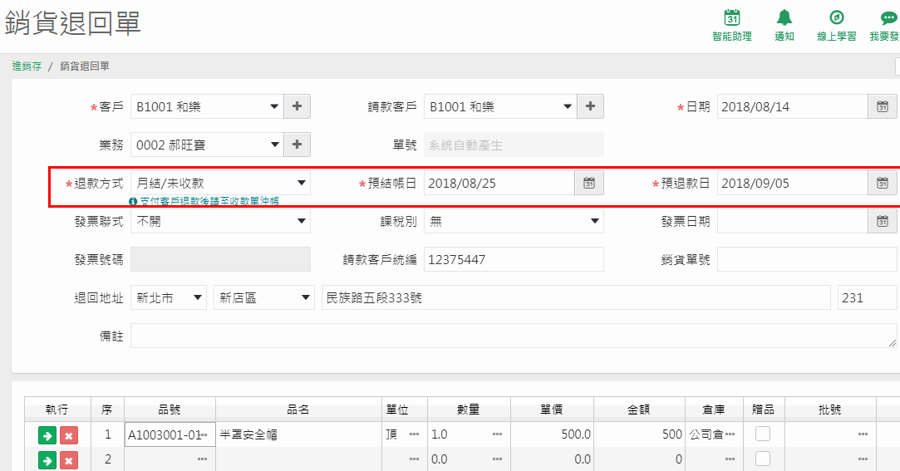Click 品名 cell 半罩安全帽
The height and width of the screenshot is (471, 900).
[x=298, y=434]
